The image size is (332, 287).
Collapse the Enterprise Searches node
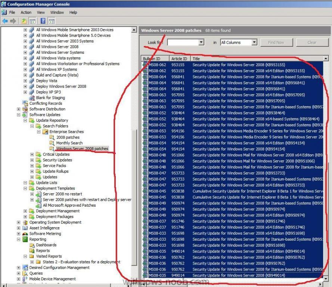pos(39,132)
